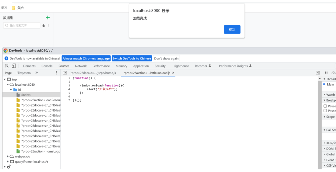This screenshot has width=336, height=172.
Task: Open the Performance insights tab
Action: point(235,66)
